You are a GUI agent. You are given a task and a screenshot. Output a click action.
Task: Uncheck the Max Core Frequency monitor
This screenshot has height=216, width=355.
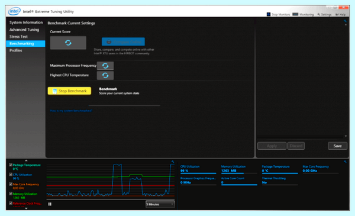coord(11,184)
